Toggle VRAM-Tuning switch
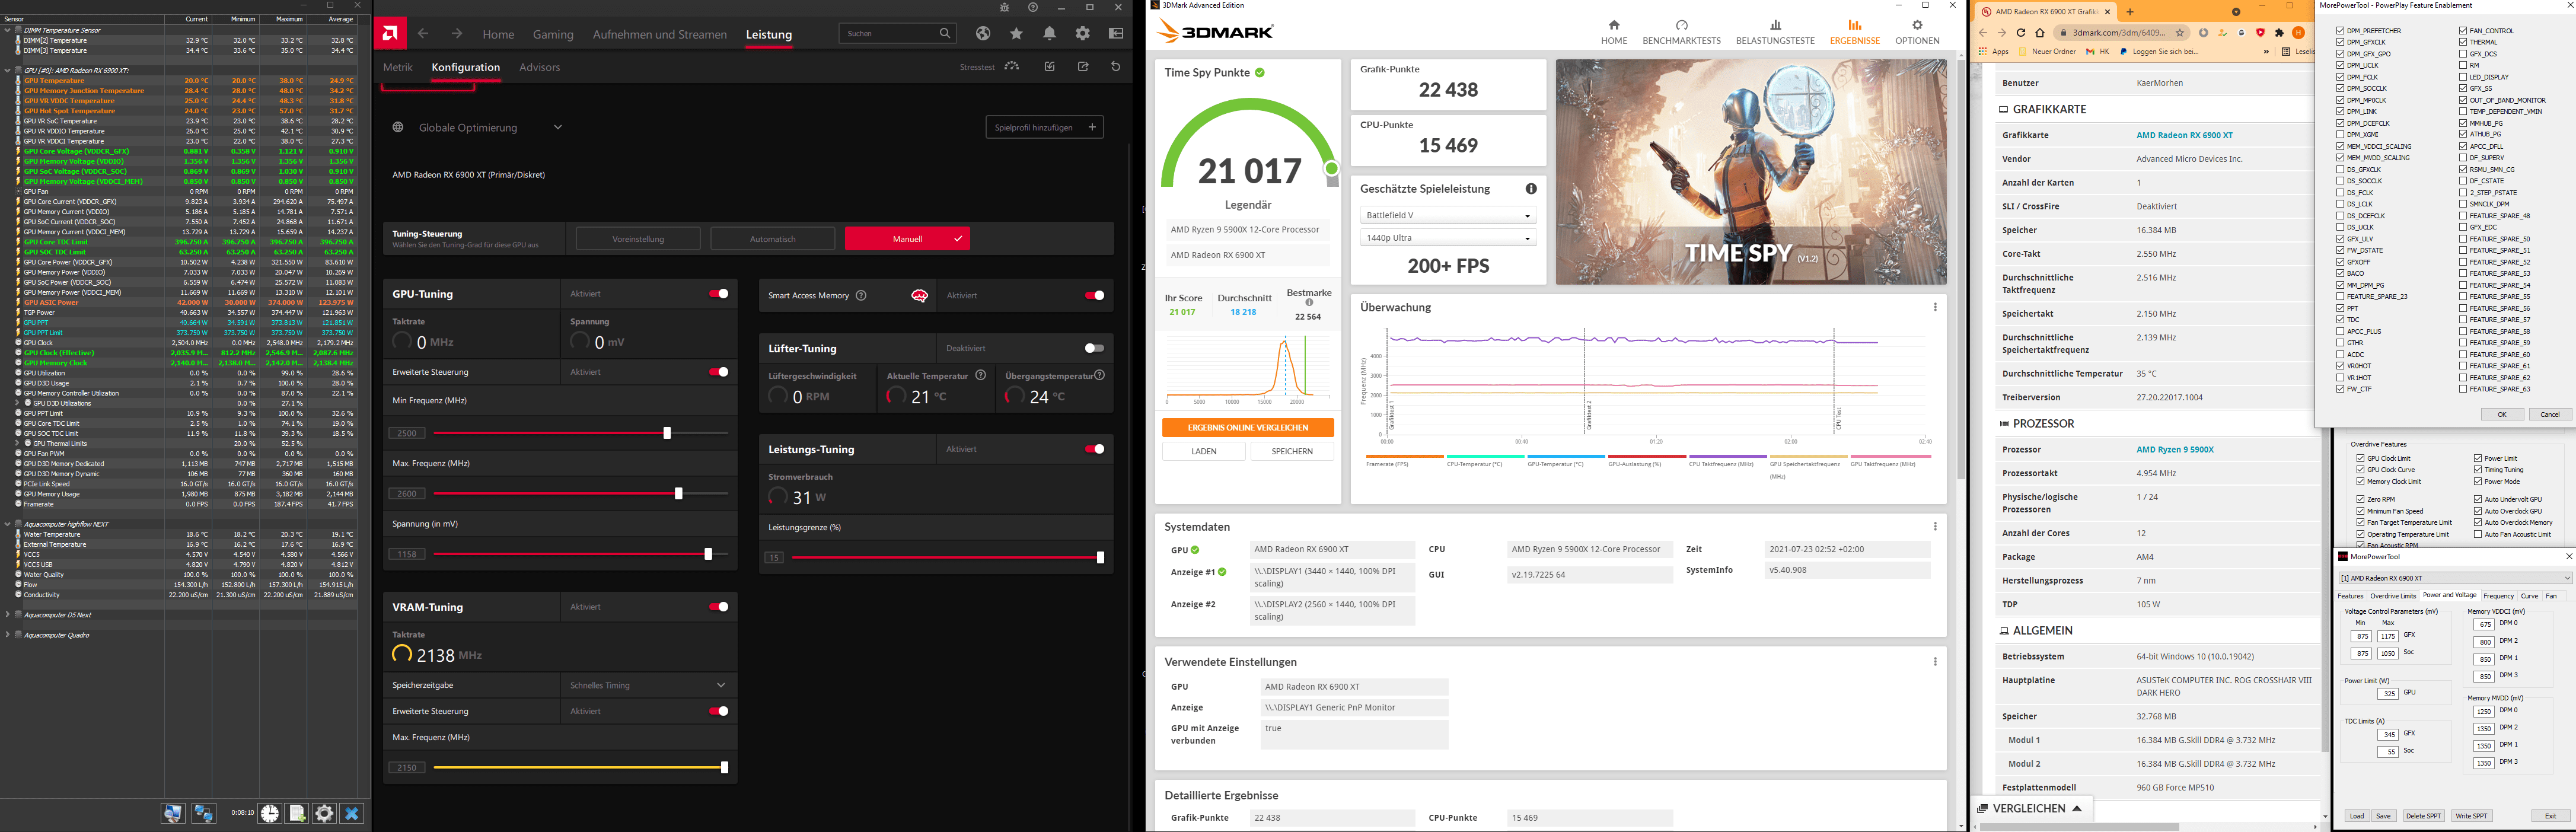The height and width of the screenshot is (832, 2576). (719, 607)
